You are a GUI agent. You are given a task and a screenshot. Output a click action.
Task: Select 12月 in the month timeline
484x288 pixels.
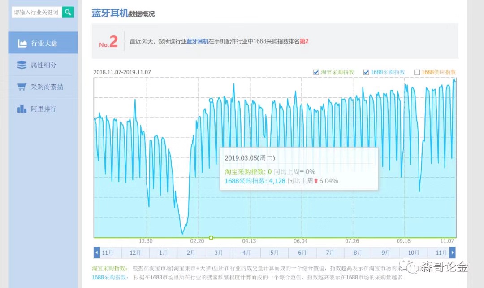[135, 253]
